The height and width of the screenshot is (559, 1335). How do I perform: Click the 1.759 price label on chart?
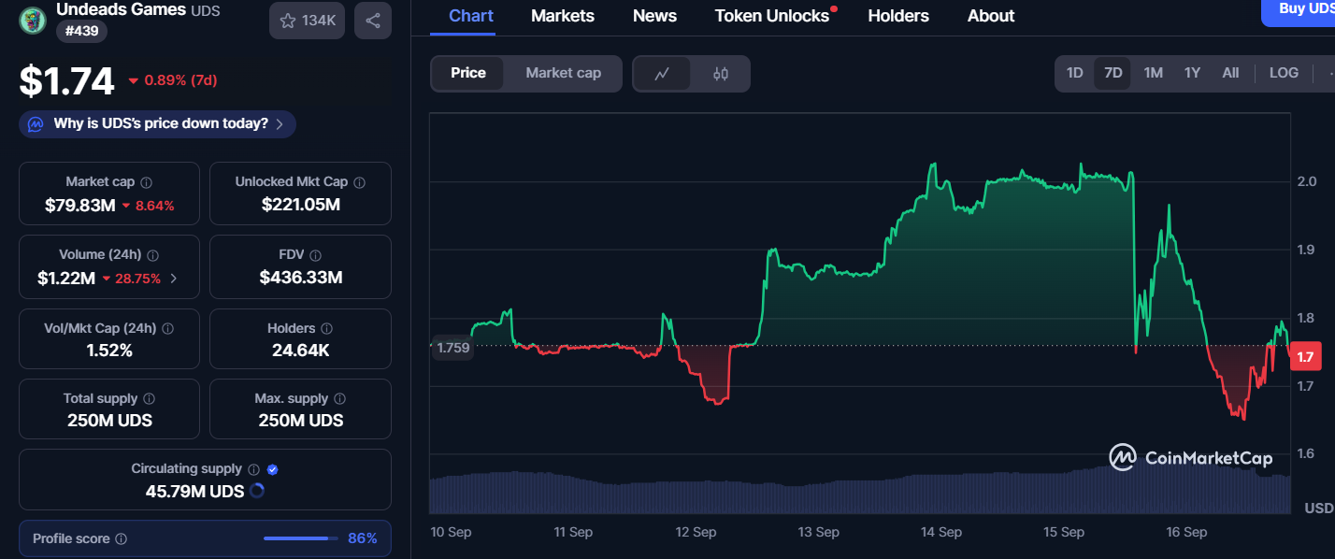point(453,348)
